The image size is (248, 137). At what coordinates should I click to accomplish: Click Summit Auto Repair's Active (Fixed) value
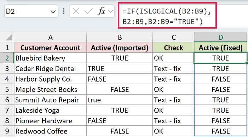[220, 100]
